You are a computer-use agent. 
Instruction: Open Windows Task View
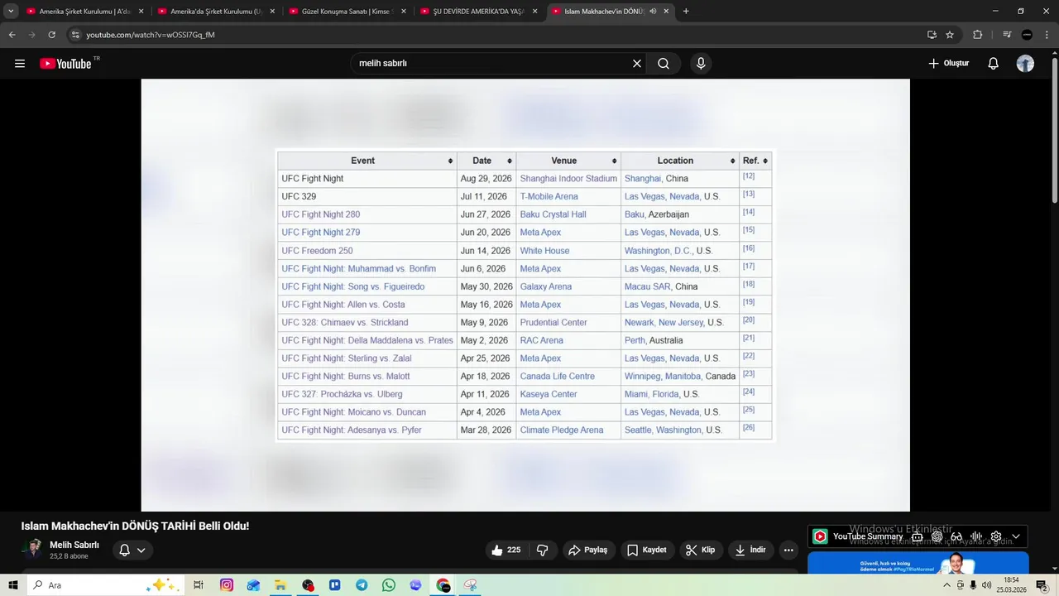pos(199,585)
